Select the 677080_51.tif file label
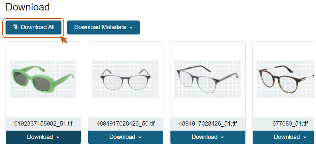The width and height of the screenshot is (316, 146). [290, 124]
